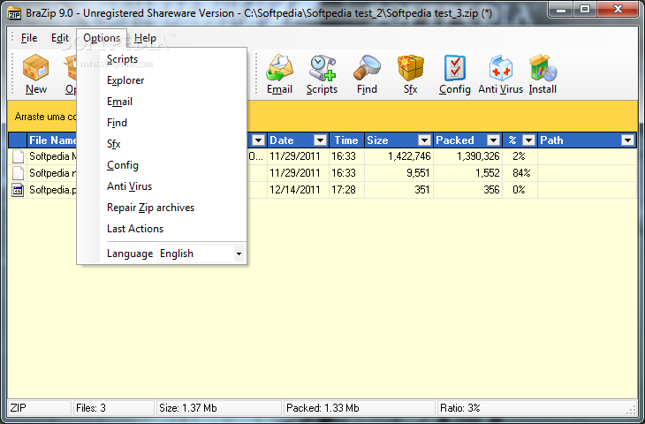Maximize the BraZip window
Image resolution: width=645 pixels, height=424 pixels.
585,9
